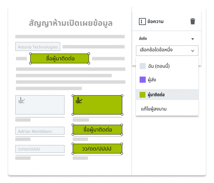Click the gray วว/ดด/ปปปป date field
The image size is (214, 183).
tap(40, 149)
